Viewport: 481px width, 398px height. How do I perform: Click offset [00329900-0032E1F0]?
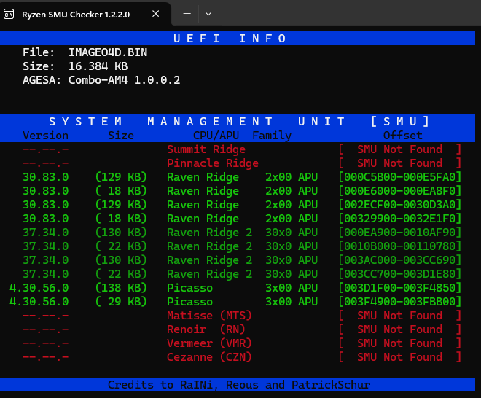click(399, 219)
